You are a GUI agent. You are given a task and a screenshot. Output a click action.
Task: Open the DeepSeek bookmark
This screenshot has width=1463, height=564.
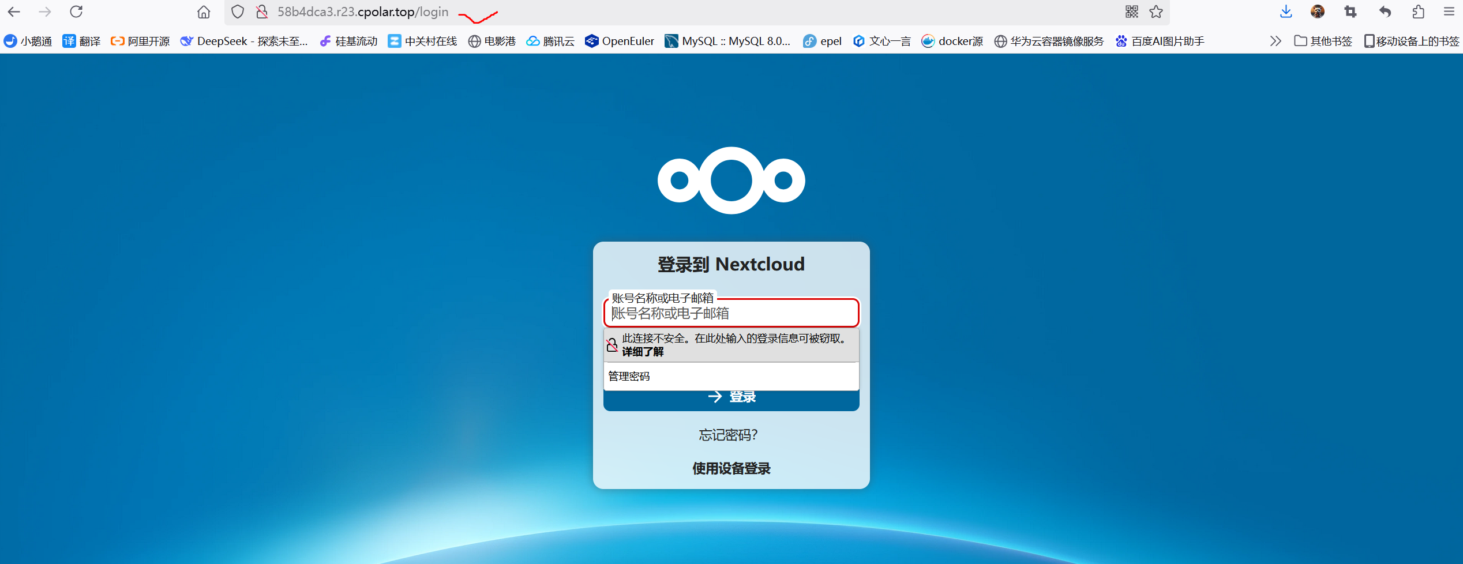(x=244, y=41)
